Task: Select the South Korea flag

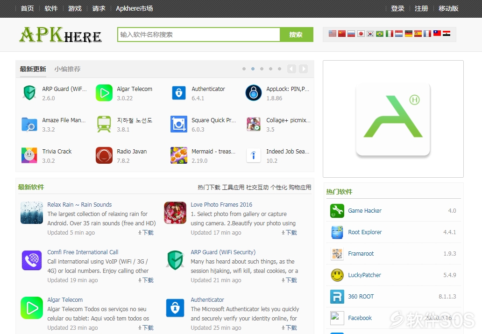Action: tap(370, 34)
